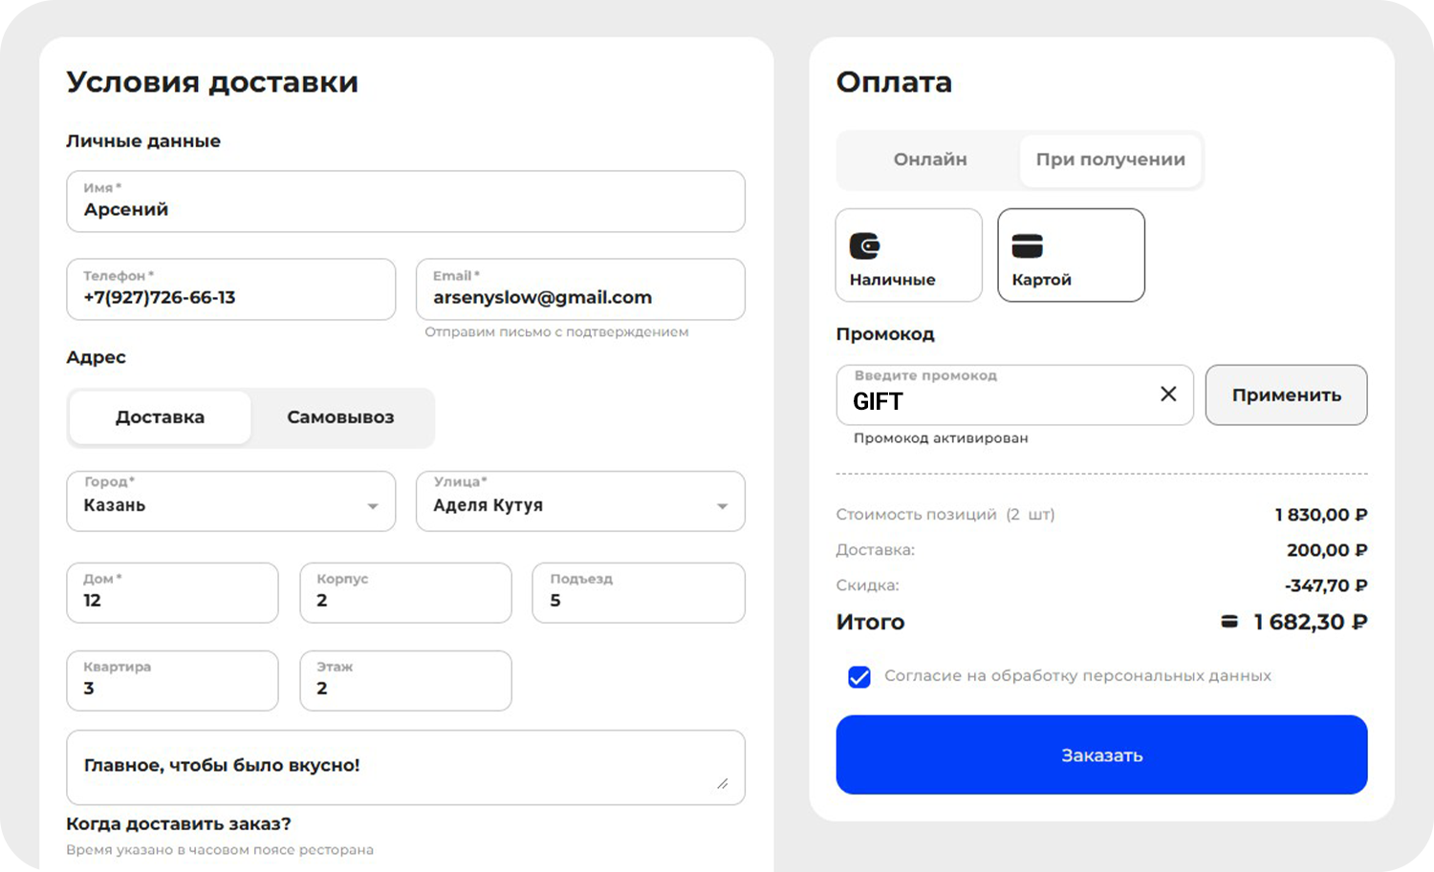1434x872 pixels.
Task: Toggle the Самовывоз delivery option
Action: [x=340, y=417]
